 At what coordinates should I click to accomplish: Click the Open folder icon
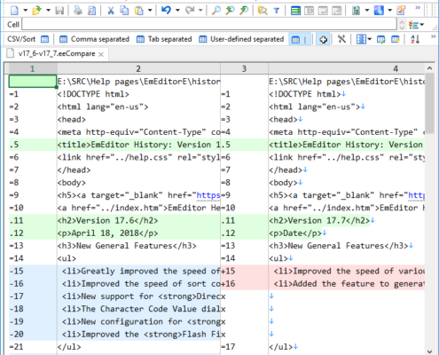[x=36, y=11]
